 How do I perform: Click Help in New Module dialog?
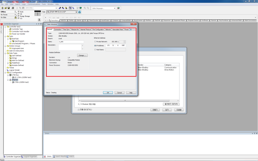tap(131, 93)
